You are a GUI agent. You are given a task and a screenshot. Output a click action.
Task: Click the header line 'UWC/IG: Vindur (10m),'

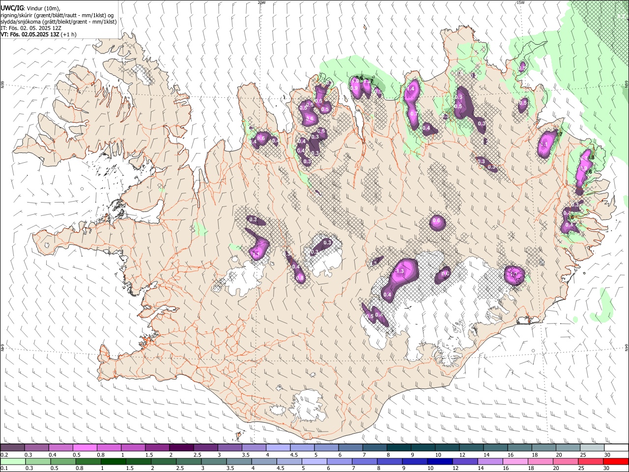30,8
